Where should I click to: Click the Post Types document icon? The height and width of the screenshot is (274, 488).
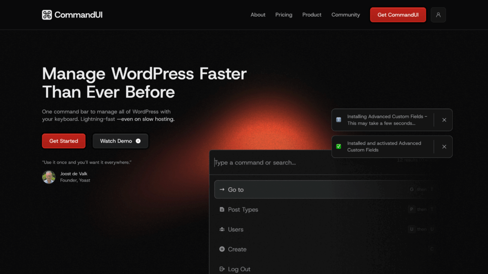coord(222,209)
